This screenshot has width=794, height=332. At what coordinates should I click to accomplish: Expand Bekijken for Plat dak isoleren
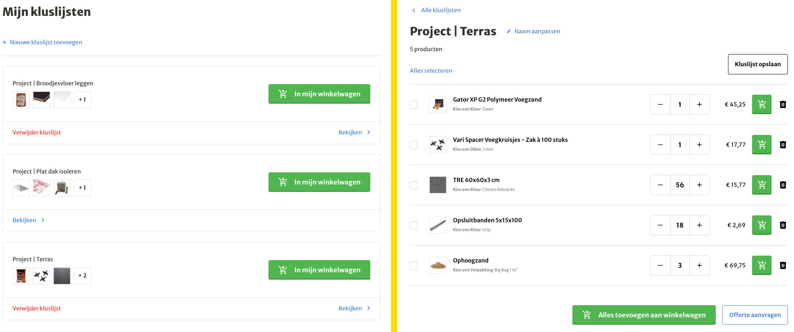[28, 220]
